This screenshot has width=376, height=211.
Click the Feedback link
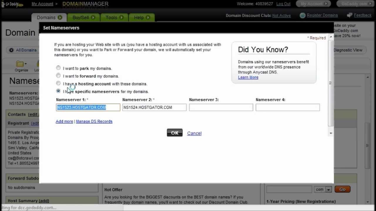[x=363, y=15]
